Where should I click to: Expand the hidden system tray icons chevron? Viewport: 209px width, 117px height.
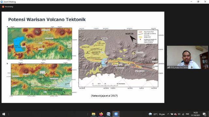pyautogui.click(x=168, y=114)
